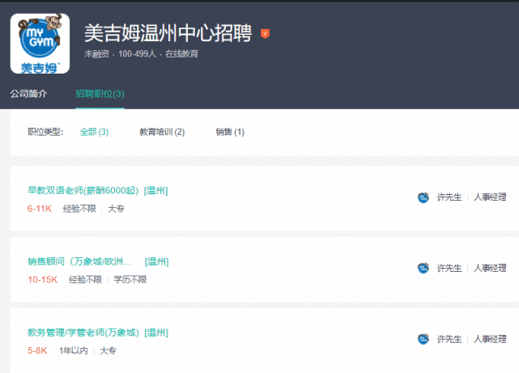Click recruiter avatar in 销售顾问 row
Screen dimensions: 519x373
[x=423, y=268]
